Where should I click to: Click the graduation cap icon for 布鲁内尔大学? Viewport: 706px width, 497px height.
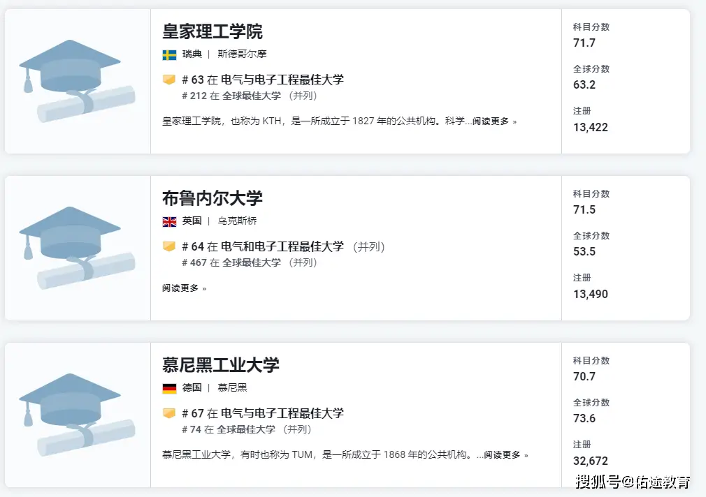pyautogui.click(x=77, y=248)
